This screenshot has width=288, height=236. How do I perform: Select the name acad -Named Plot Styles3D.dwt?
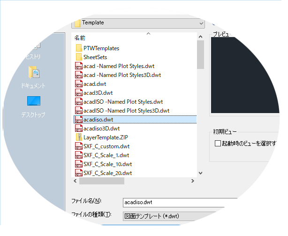tap(122, 75)
